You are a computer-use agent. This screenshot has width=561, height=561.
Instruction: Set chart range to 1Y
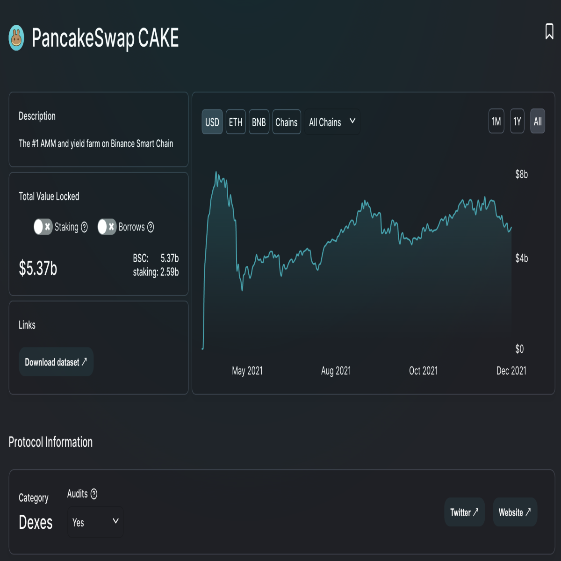tap(517, 122)
